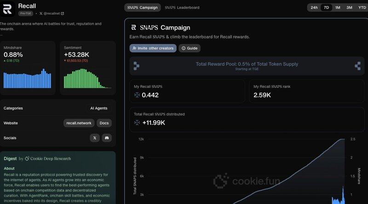
Task: Open the Discord social icon button
Action: tap(107, 138)
